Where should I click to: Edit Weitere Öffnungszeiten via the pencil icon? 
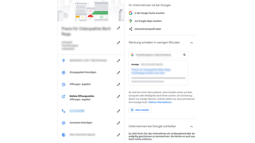coord(119,96)
